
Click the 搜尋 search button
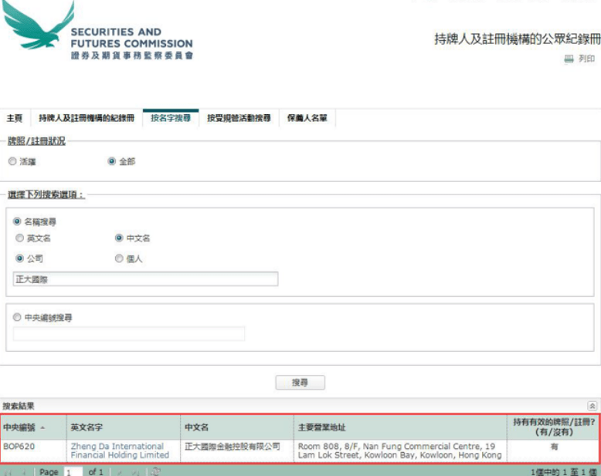pyautogui.click(x=300, y=382)
